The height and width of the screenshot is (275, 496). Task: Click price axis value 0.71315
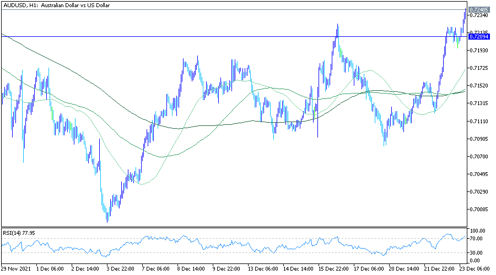(478, 103)
